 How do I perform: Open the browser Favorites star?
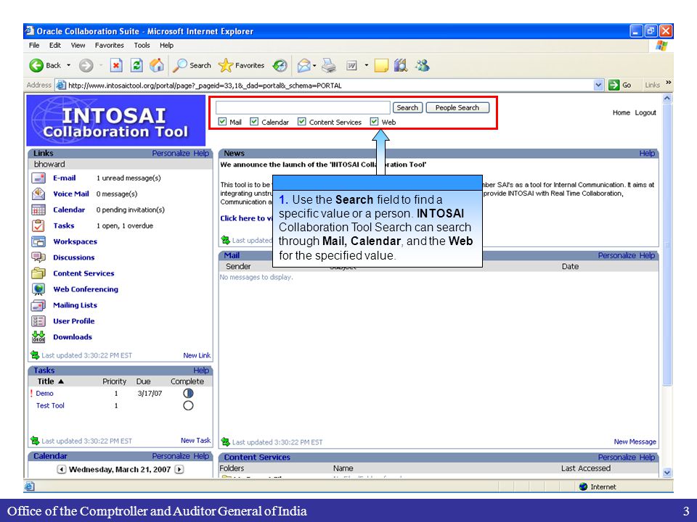241,66
